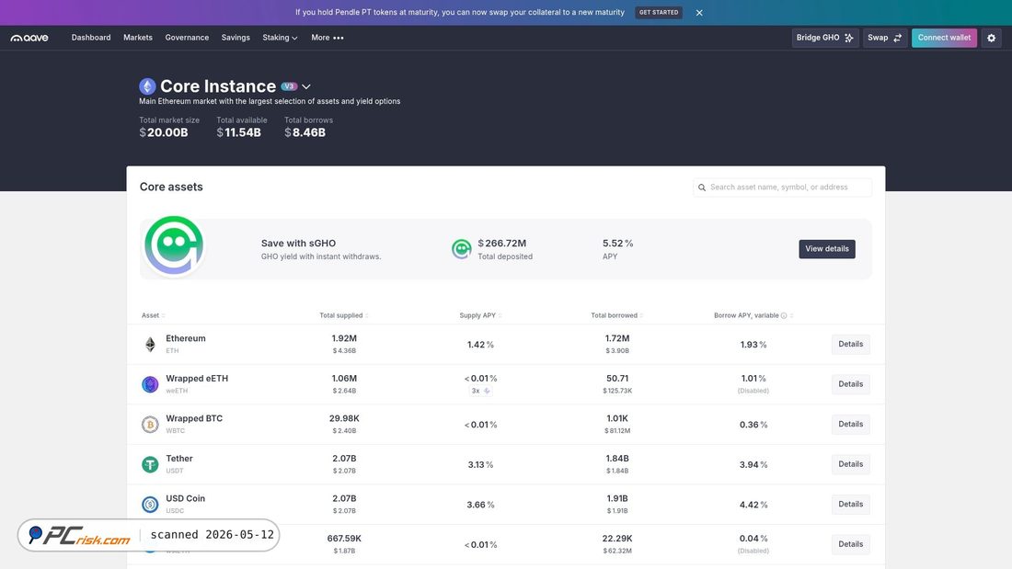Click the 5.52% sGHO APY value
The height and width of the screenshot is (569, 1012).
617,244
